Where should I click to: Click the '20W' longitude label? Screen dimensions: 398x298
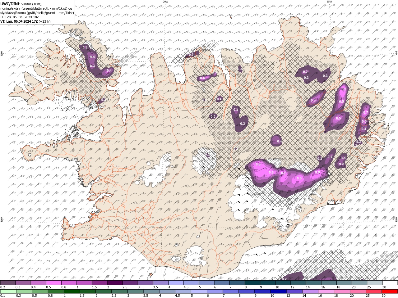point(166,2)
